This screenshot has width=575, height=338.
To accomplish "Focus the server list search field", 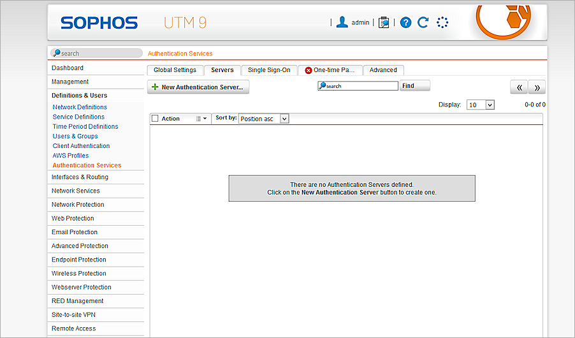I will tap(358, 86).
